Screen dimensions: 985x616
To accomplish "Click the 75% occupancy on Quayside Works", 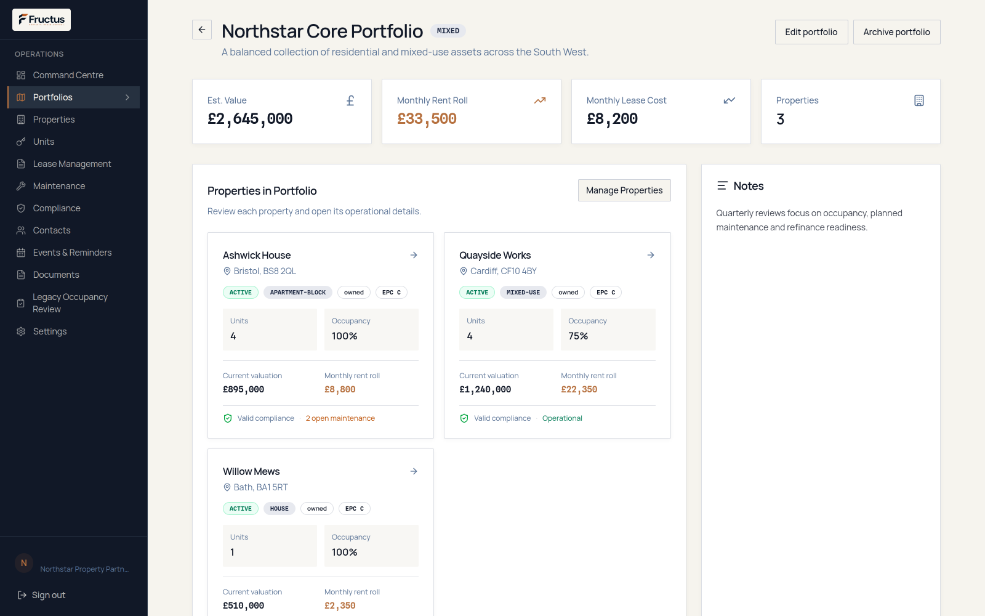I will [x=578, y=336].
